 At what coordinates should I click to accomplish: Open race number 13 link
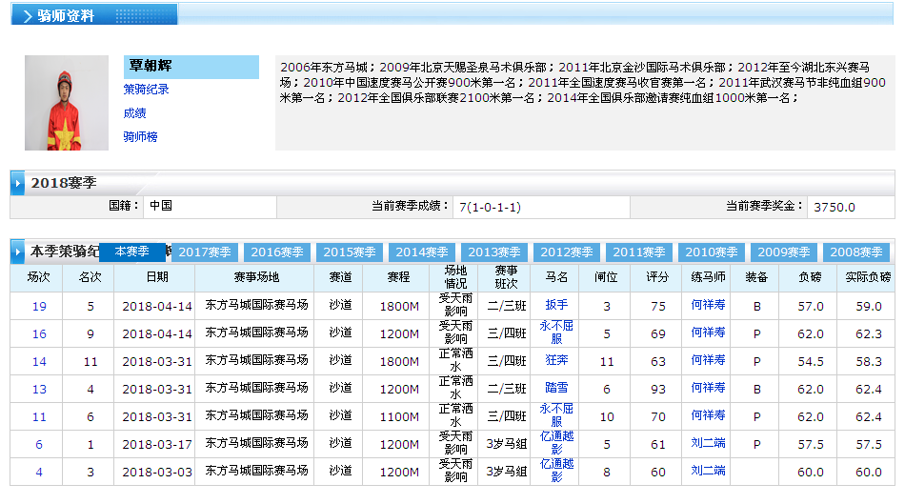pos(39,389)
